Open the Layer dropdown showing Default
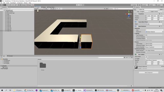This screenshot has height=92, width=164. click(x=159, y=11)
